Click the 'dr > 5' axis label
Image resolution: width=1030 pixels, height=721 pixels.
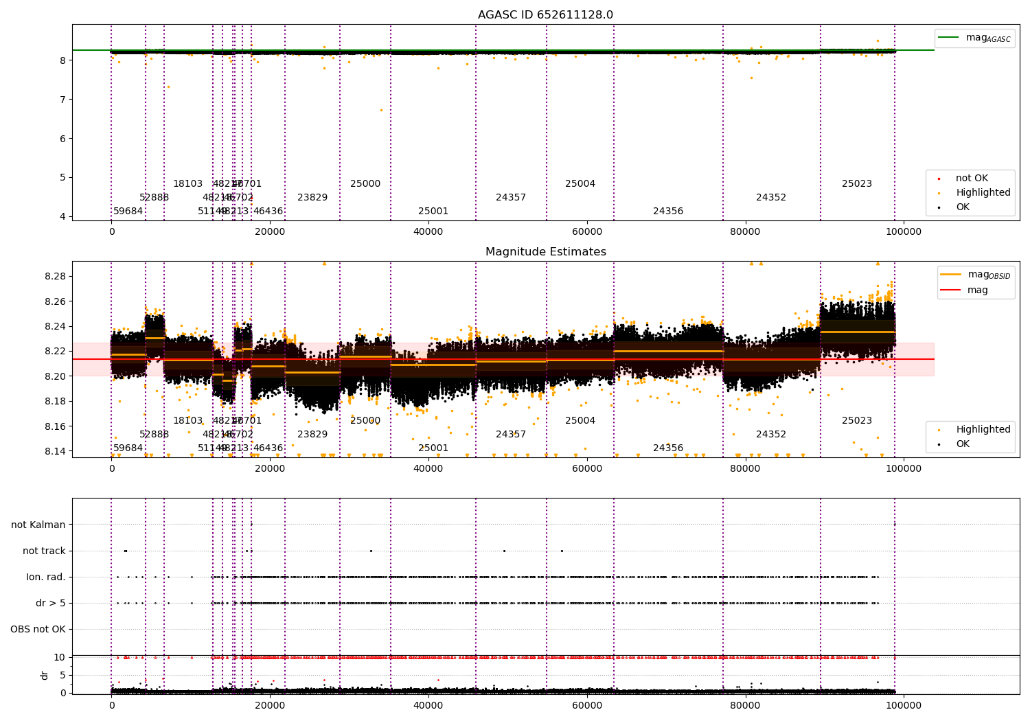tap(51, 603)
